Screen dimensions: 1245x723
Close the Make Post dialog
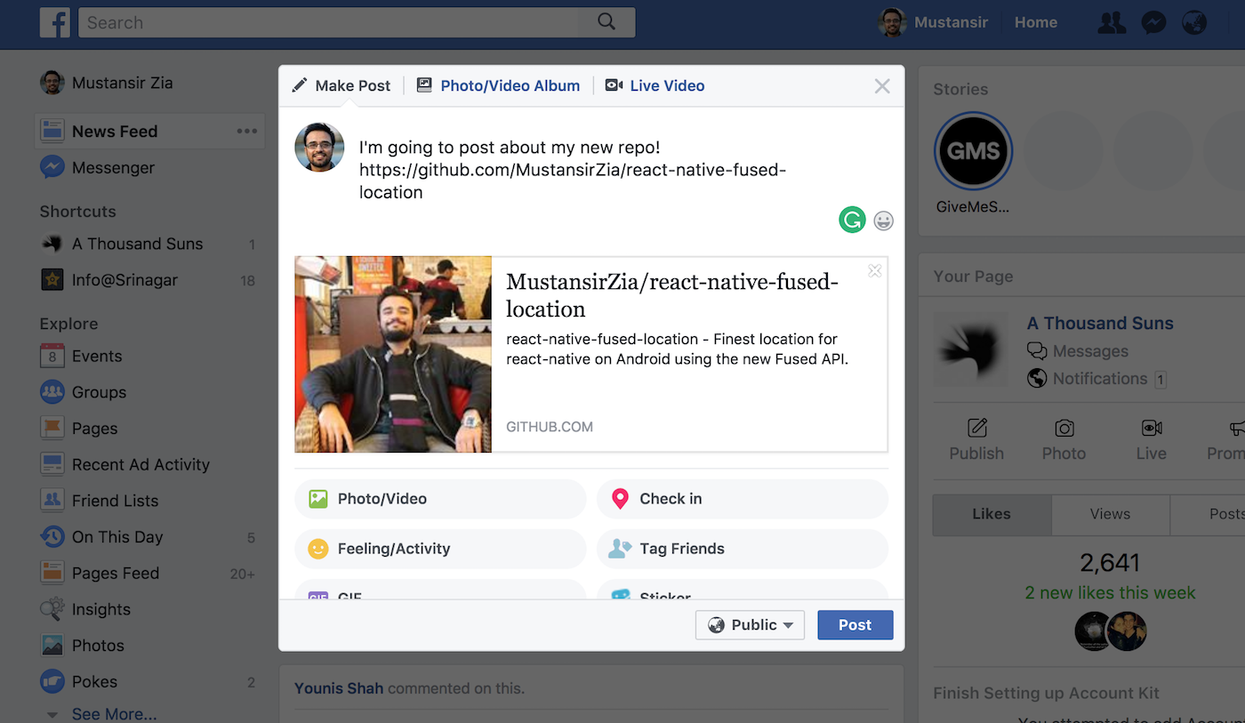tap(882, 86)
